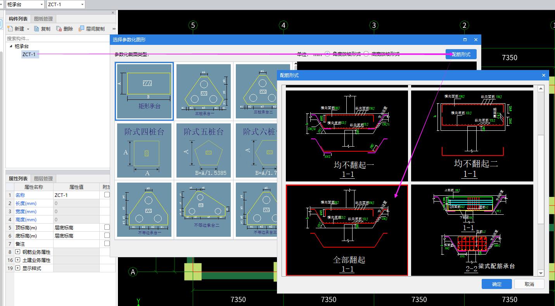The height and width of the screenshot is (306, 555).
Task: Click the 底标高 value 层底标高
Action: coord(76,236)
